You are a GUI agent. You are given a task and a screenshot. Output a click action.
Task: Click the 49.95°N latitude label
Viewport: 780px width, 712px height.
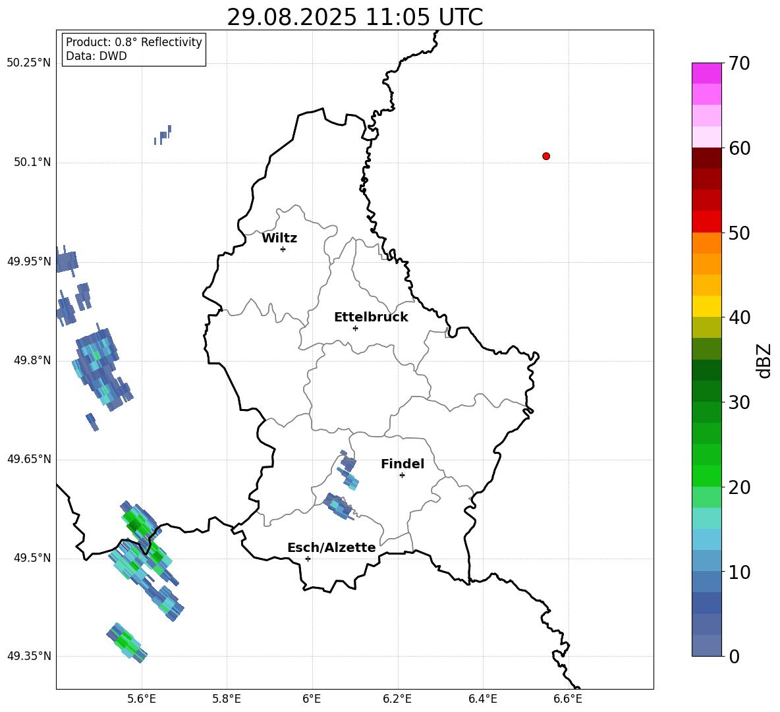(x=28, y=261)
